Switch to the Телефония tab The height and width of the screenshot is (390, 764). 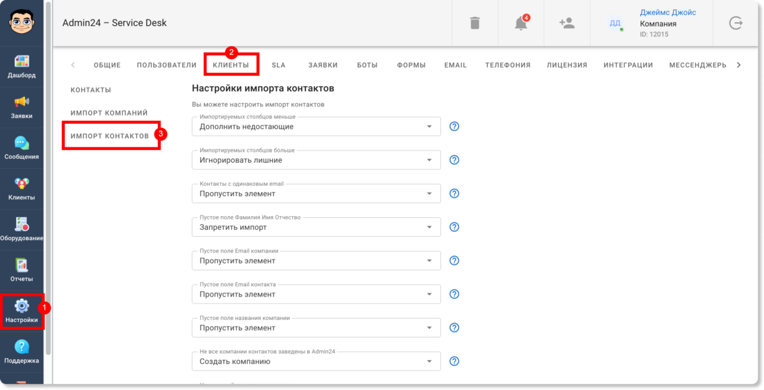507,65
